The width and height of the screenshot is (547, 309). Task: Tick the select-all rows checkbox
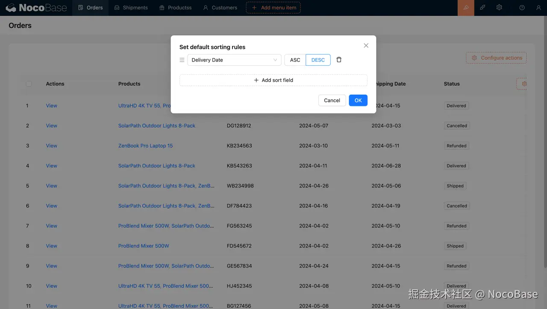pyautogui.click(x=29, y=84)
